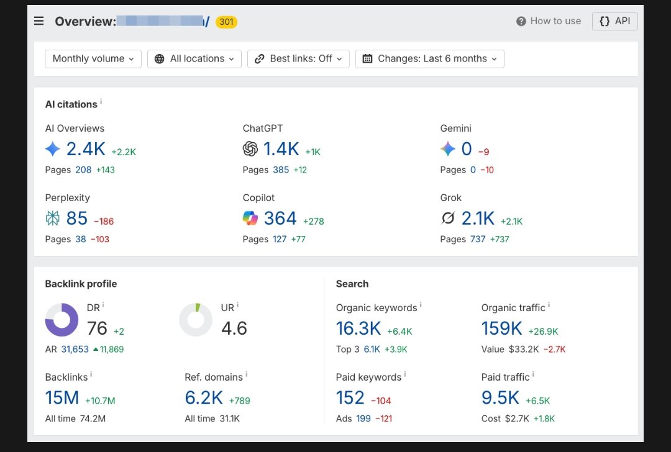Screen dimensions: 671x452
Task: Open the All locations dropdown
Action: [194, 58]
